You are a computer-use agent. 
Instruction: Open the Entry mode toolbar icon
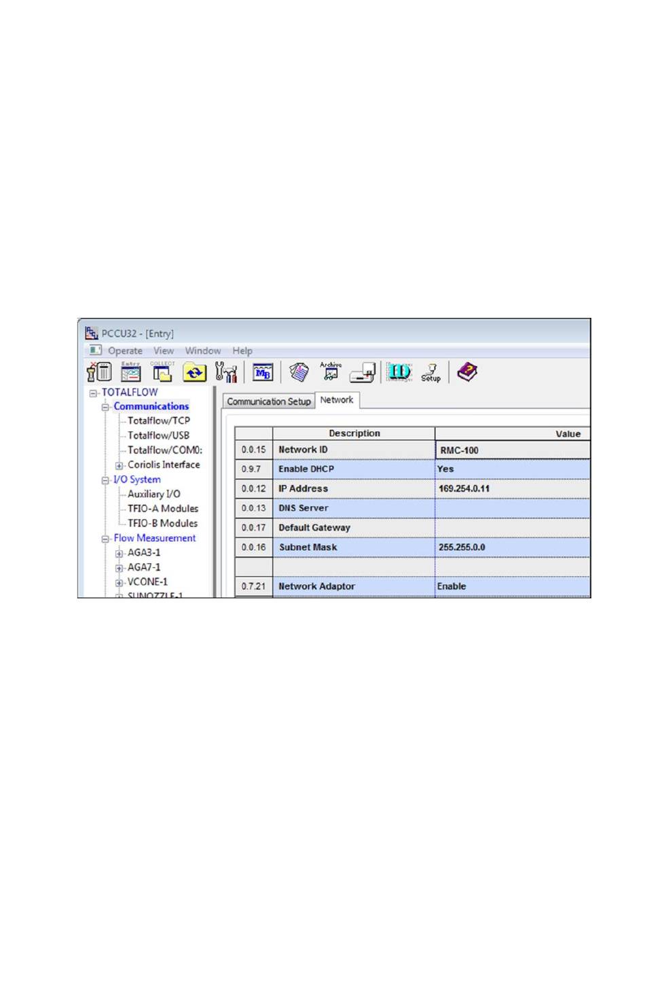coord(130,371)
